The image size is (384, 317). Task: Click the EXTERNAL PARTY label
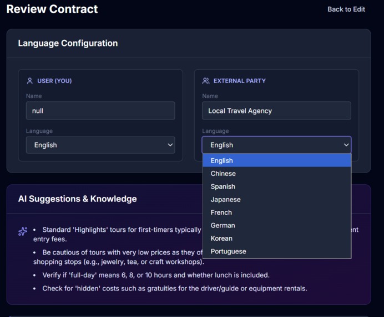coord(240,81)
